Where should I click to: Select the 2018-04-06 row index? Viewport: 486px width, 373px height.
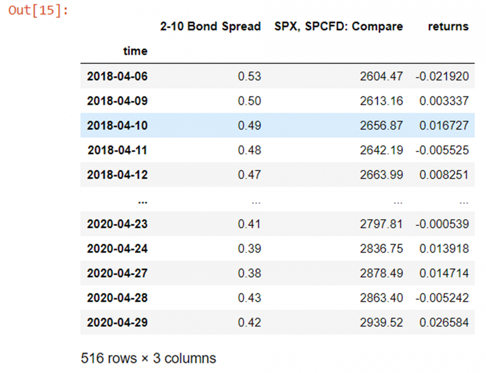coord(117,76)
